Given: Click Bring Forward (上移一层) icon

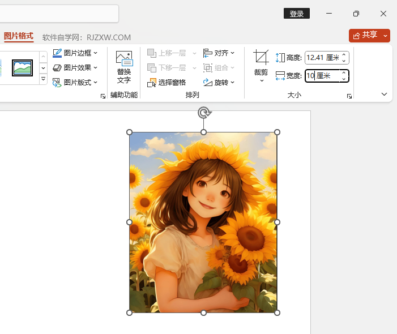Looking at the screenshot, I should tap(152, 53).
